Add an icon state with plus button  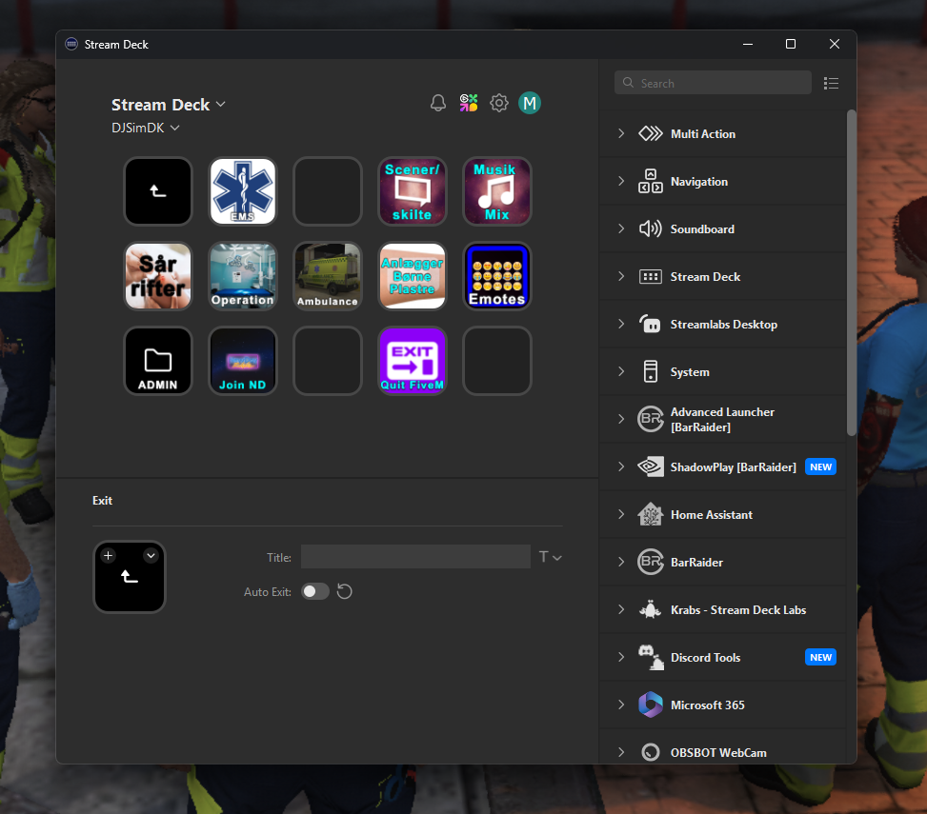(x=109, y=555)
